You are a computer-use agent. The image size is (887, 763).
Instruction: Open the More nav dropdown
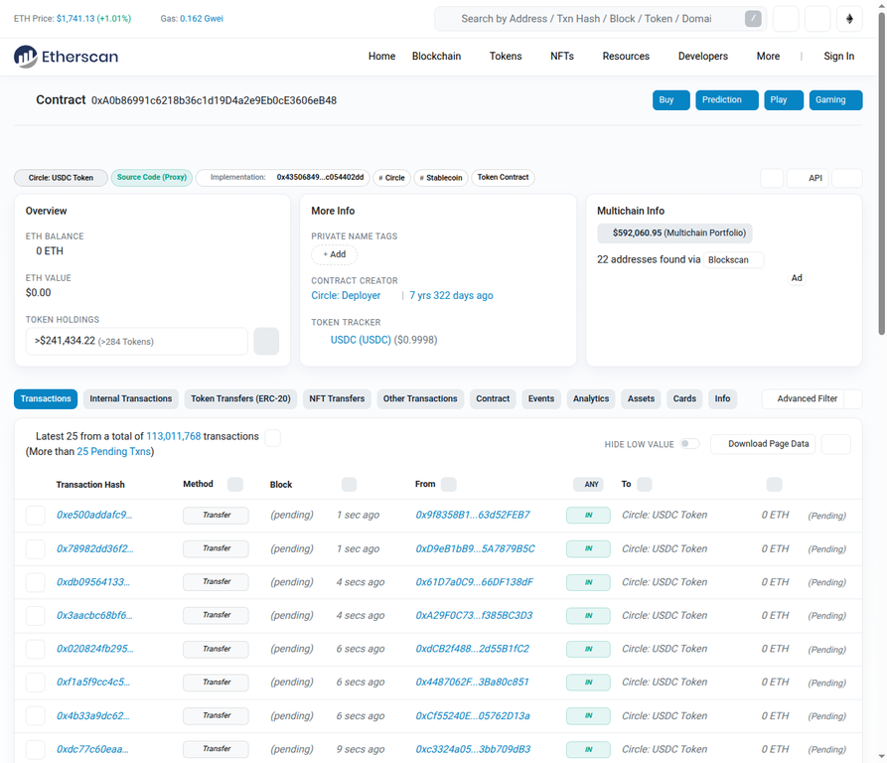coord(768,56)
